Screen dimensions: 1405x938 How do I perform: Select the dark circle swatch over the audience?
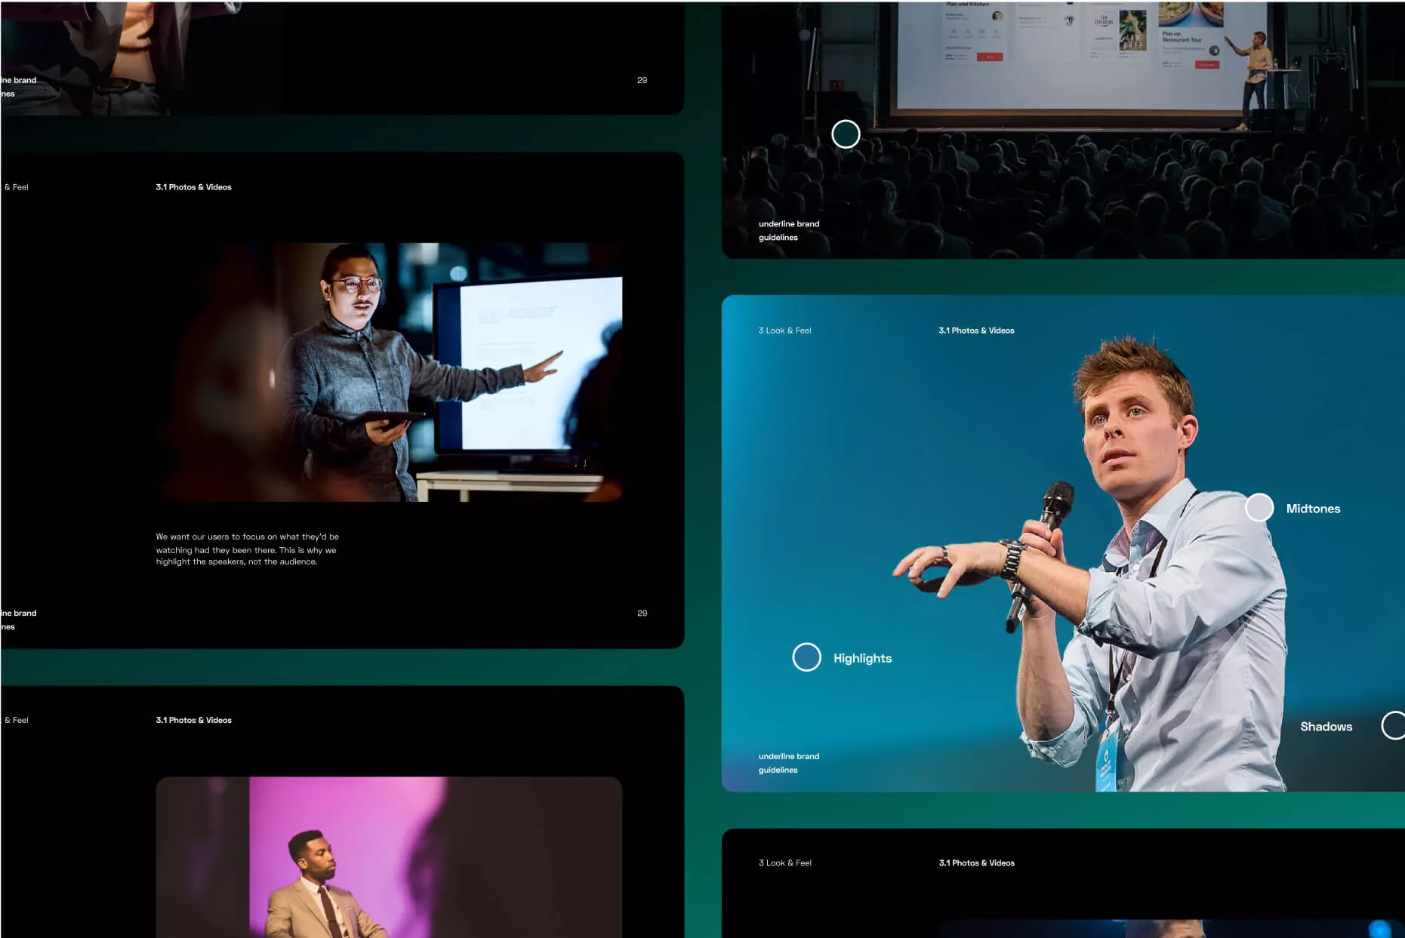[x=845, y=134]
